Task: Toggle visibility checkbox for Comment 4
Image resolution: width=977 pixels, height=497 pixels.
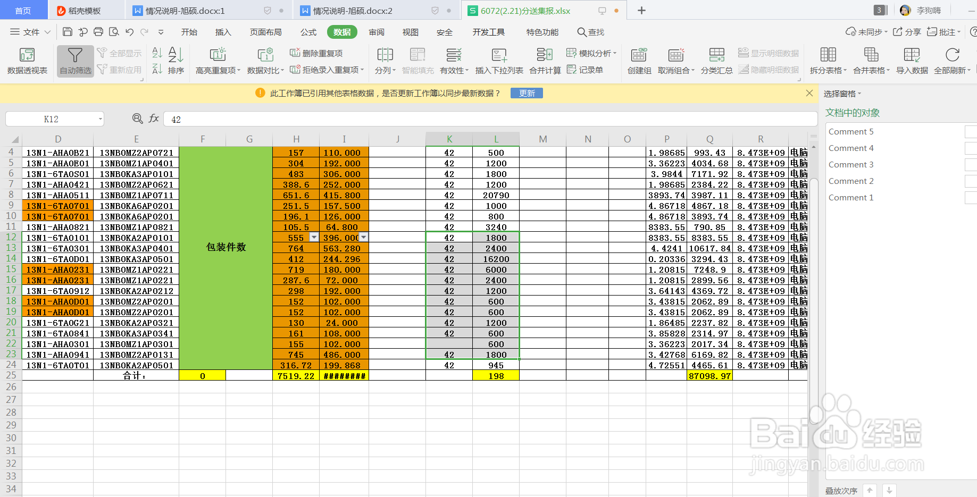Action: [x=971, y=148]
